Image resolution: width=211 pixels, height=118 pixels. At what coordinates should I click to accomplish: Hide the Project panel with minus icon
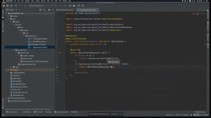53,10
